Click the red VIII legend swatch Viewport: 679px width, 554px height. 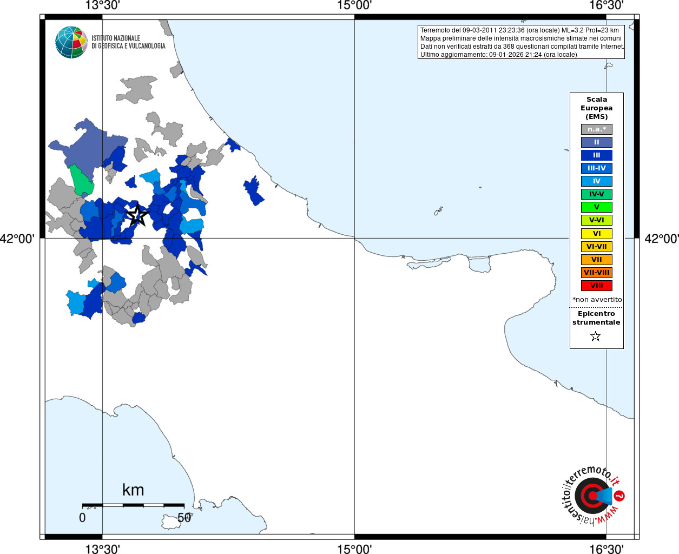coord(597,286)
